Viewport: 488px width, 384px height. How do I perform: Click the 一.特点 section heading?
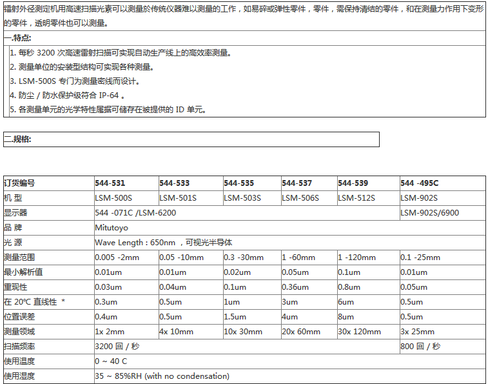coord(18,38)
